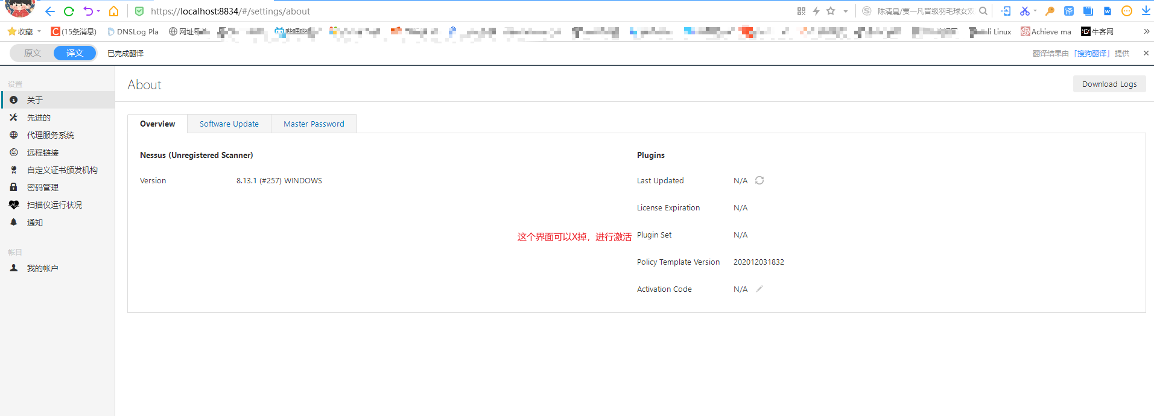
Task: Click the green security shield in address bar
Action: point(139,11)
